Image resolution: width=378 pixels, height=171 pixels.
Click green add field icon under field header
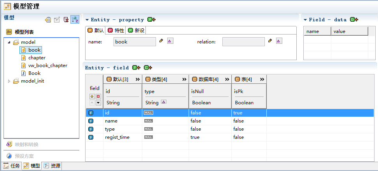pyautogui.click(x=92, y=97)
